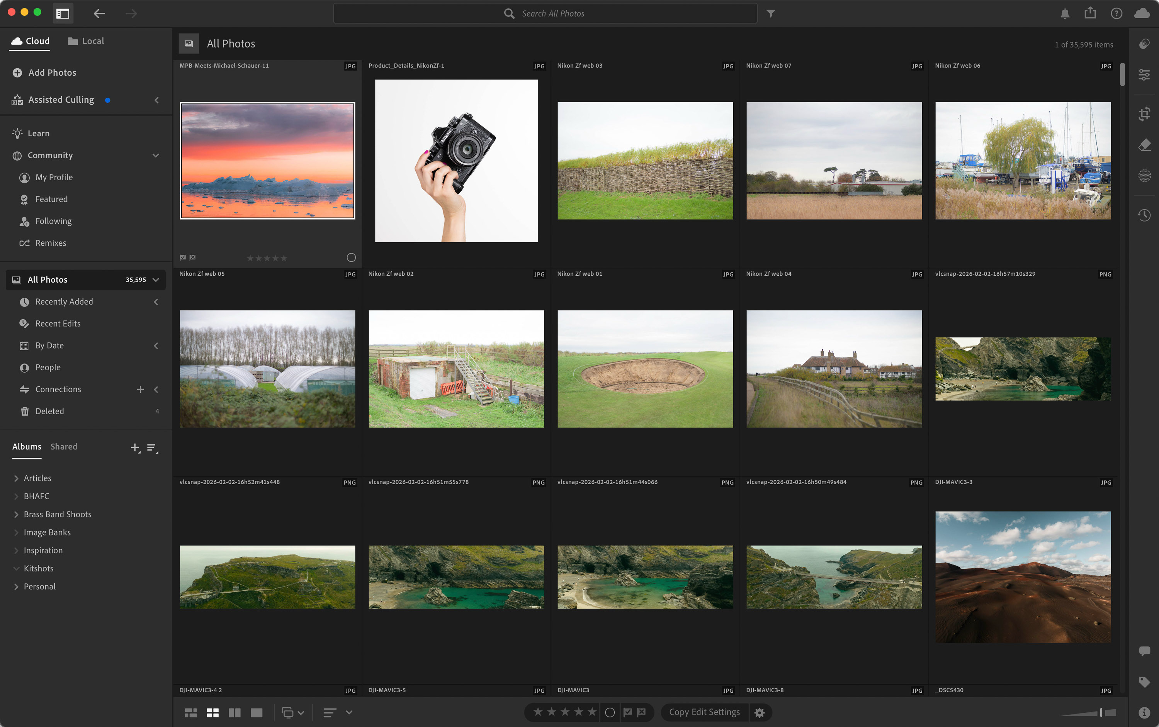
Task: Set one-star rating in bottom toolbar
Action: pos(538,712)
